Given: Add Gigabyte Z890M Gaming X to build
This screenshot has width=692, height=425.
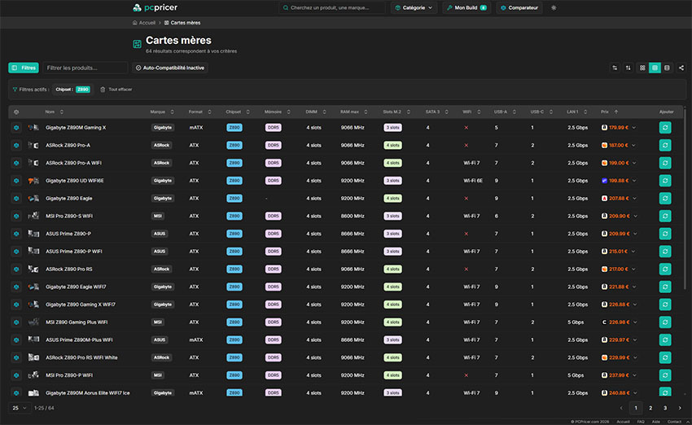Looking at the screenshot, I should [x=665, y=127].
